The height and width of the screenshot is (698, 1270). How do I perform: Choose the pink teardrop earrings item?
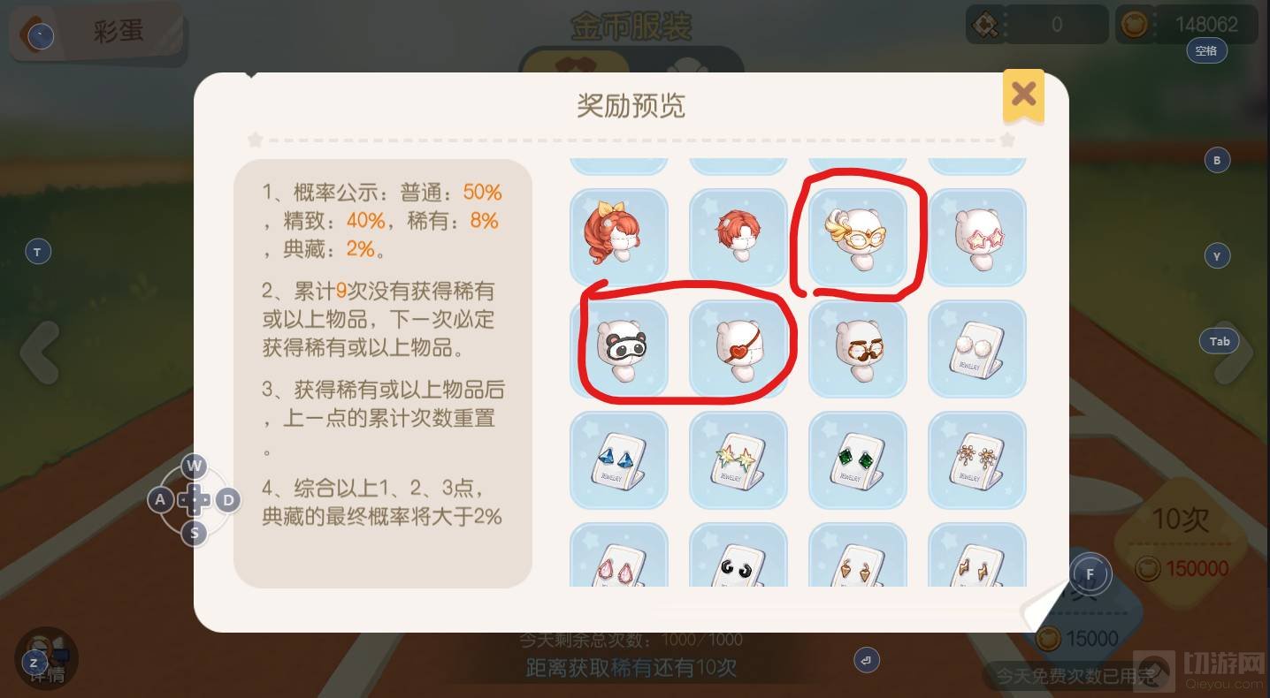point(618,555)
